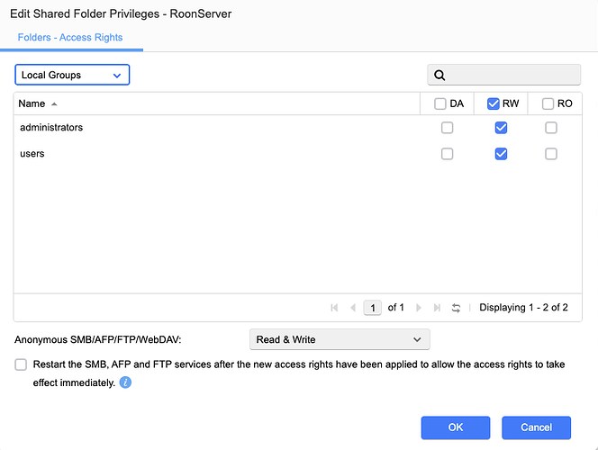
Task: Go to first page icon
Action: pos(334,308)
